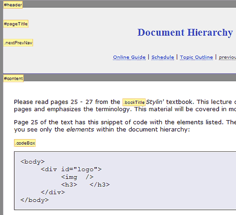Click the opening <body> tag line
236x215 pixels.
[33, 162]
